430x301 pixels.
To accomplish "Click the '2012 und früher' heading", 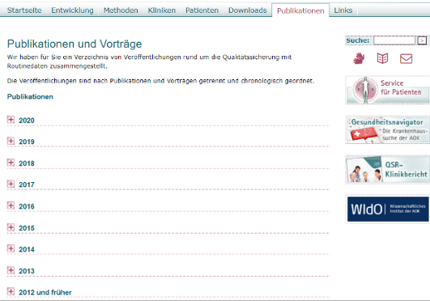I will [x=45, y=292].
